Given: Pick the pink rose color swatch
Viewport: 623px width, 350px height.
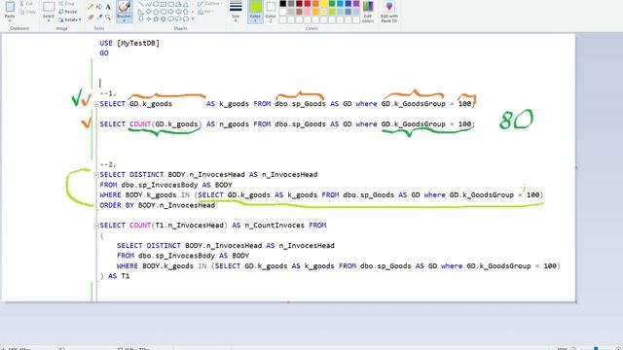Looking at the screenshot, I should click(x=308, y=12).
